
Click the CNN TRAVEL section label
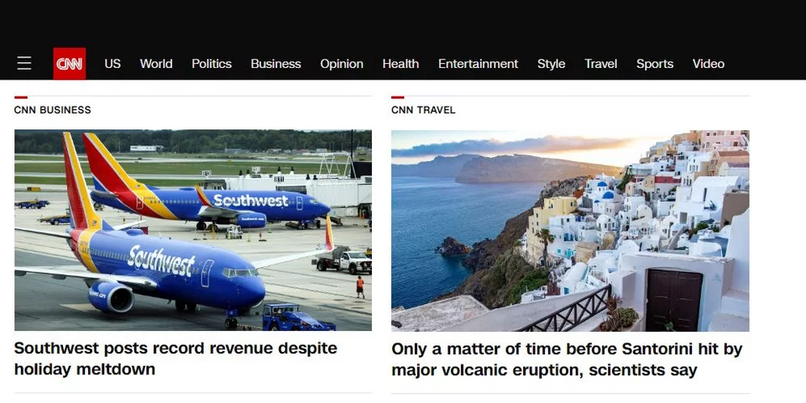[423, 110]
